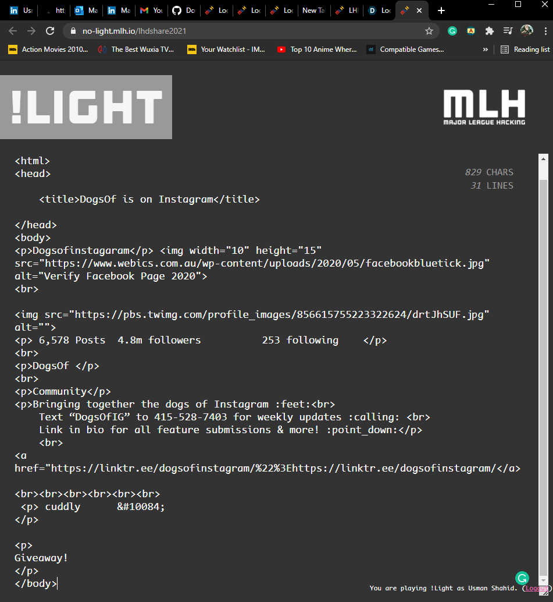Click the <title> line in the editor
The width and height of the screenshot is (553, 602).
tap(149, 199)
